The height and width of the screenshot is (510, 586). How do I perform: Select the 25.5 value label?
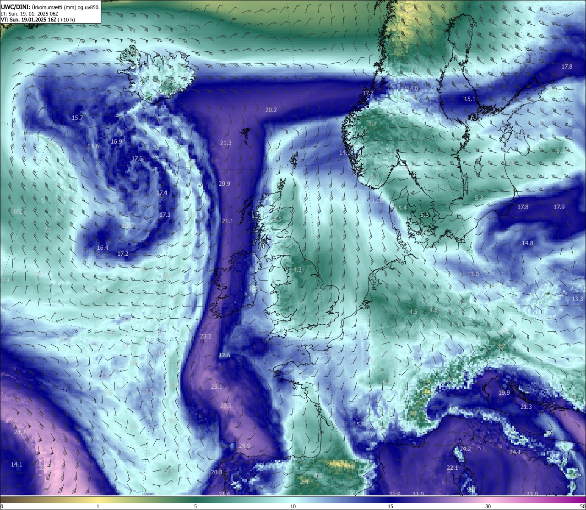point(226,405)
